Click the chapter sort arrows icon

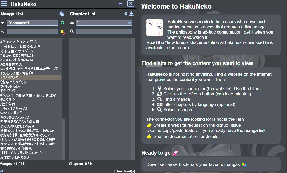pos(126,14)
